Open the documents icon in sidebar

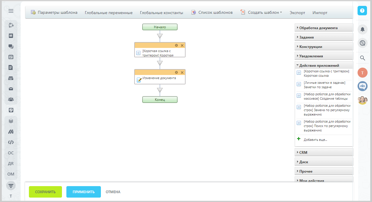click(11, 68)
